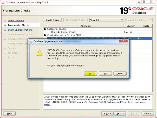Go to the Select Database step
The width and height of the screenshot is (157, 118).
(x=16, y=20)
